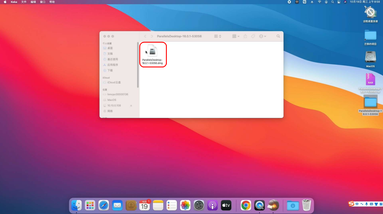383x214 pixels.
Task: Click the Siri icon in menu bar
Action: point(345,2)
